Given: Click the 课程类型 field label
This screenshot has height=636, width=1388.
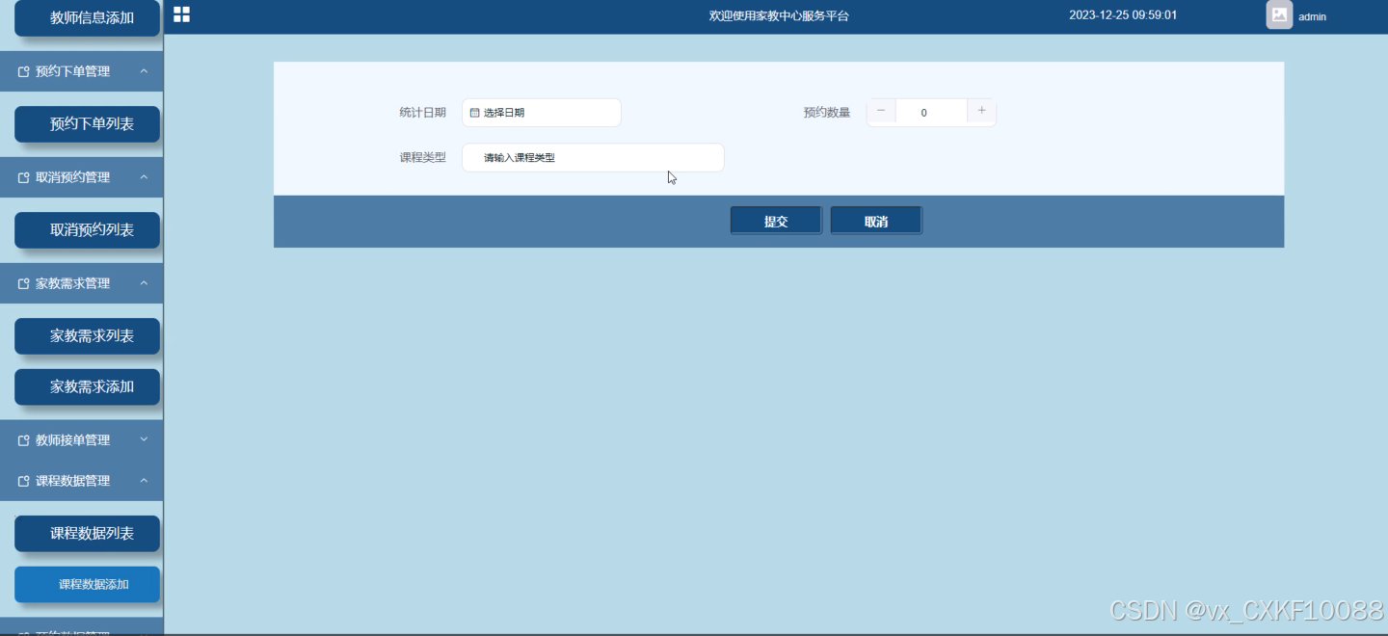Looking at the screenshot, I should click(x=423, y=157).
